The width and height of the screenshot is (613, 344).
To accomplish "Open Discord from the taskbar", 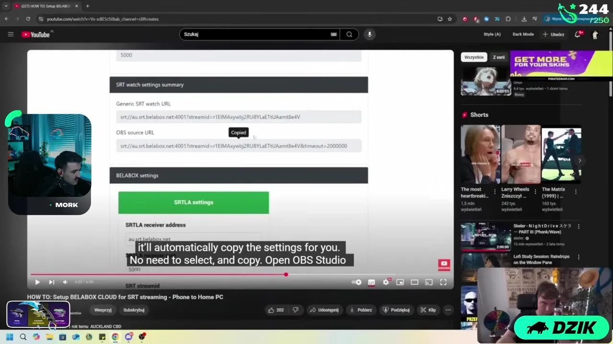I will pyautogui.click(x=129, y=337).
